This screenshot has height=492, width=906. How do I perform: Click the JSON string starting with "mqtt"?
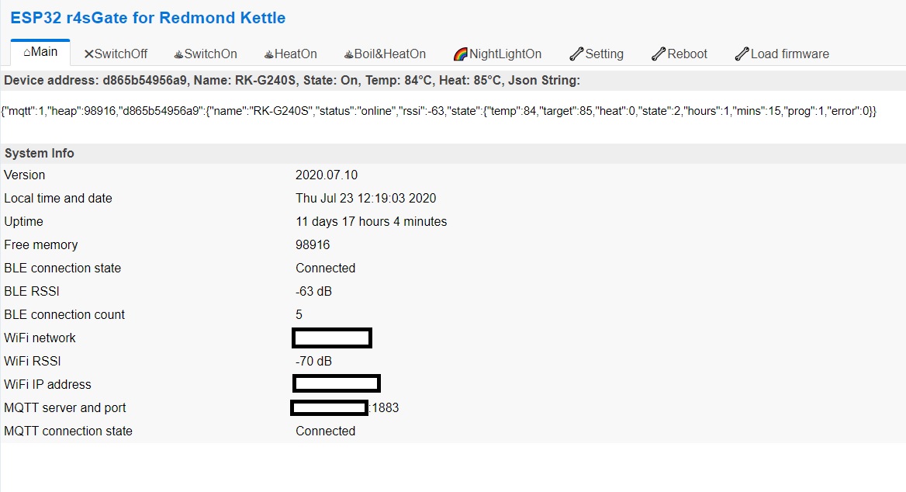click(439, 112)
